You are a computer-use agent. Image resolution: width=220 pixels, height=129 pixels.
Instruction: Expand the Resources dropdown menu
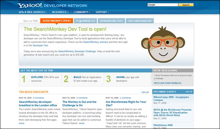coord(60,12)
